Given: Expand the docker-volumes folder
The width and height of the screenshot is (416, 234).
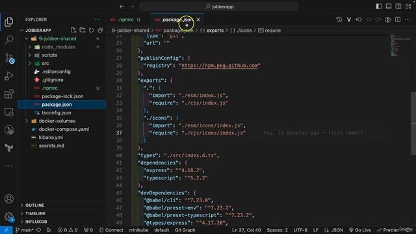Looking at the screenshot, I should point(27,121).
